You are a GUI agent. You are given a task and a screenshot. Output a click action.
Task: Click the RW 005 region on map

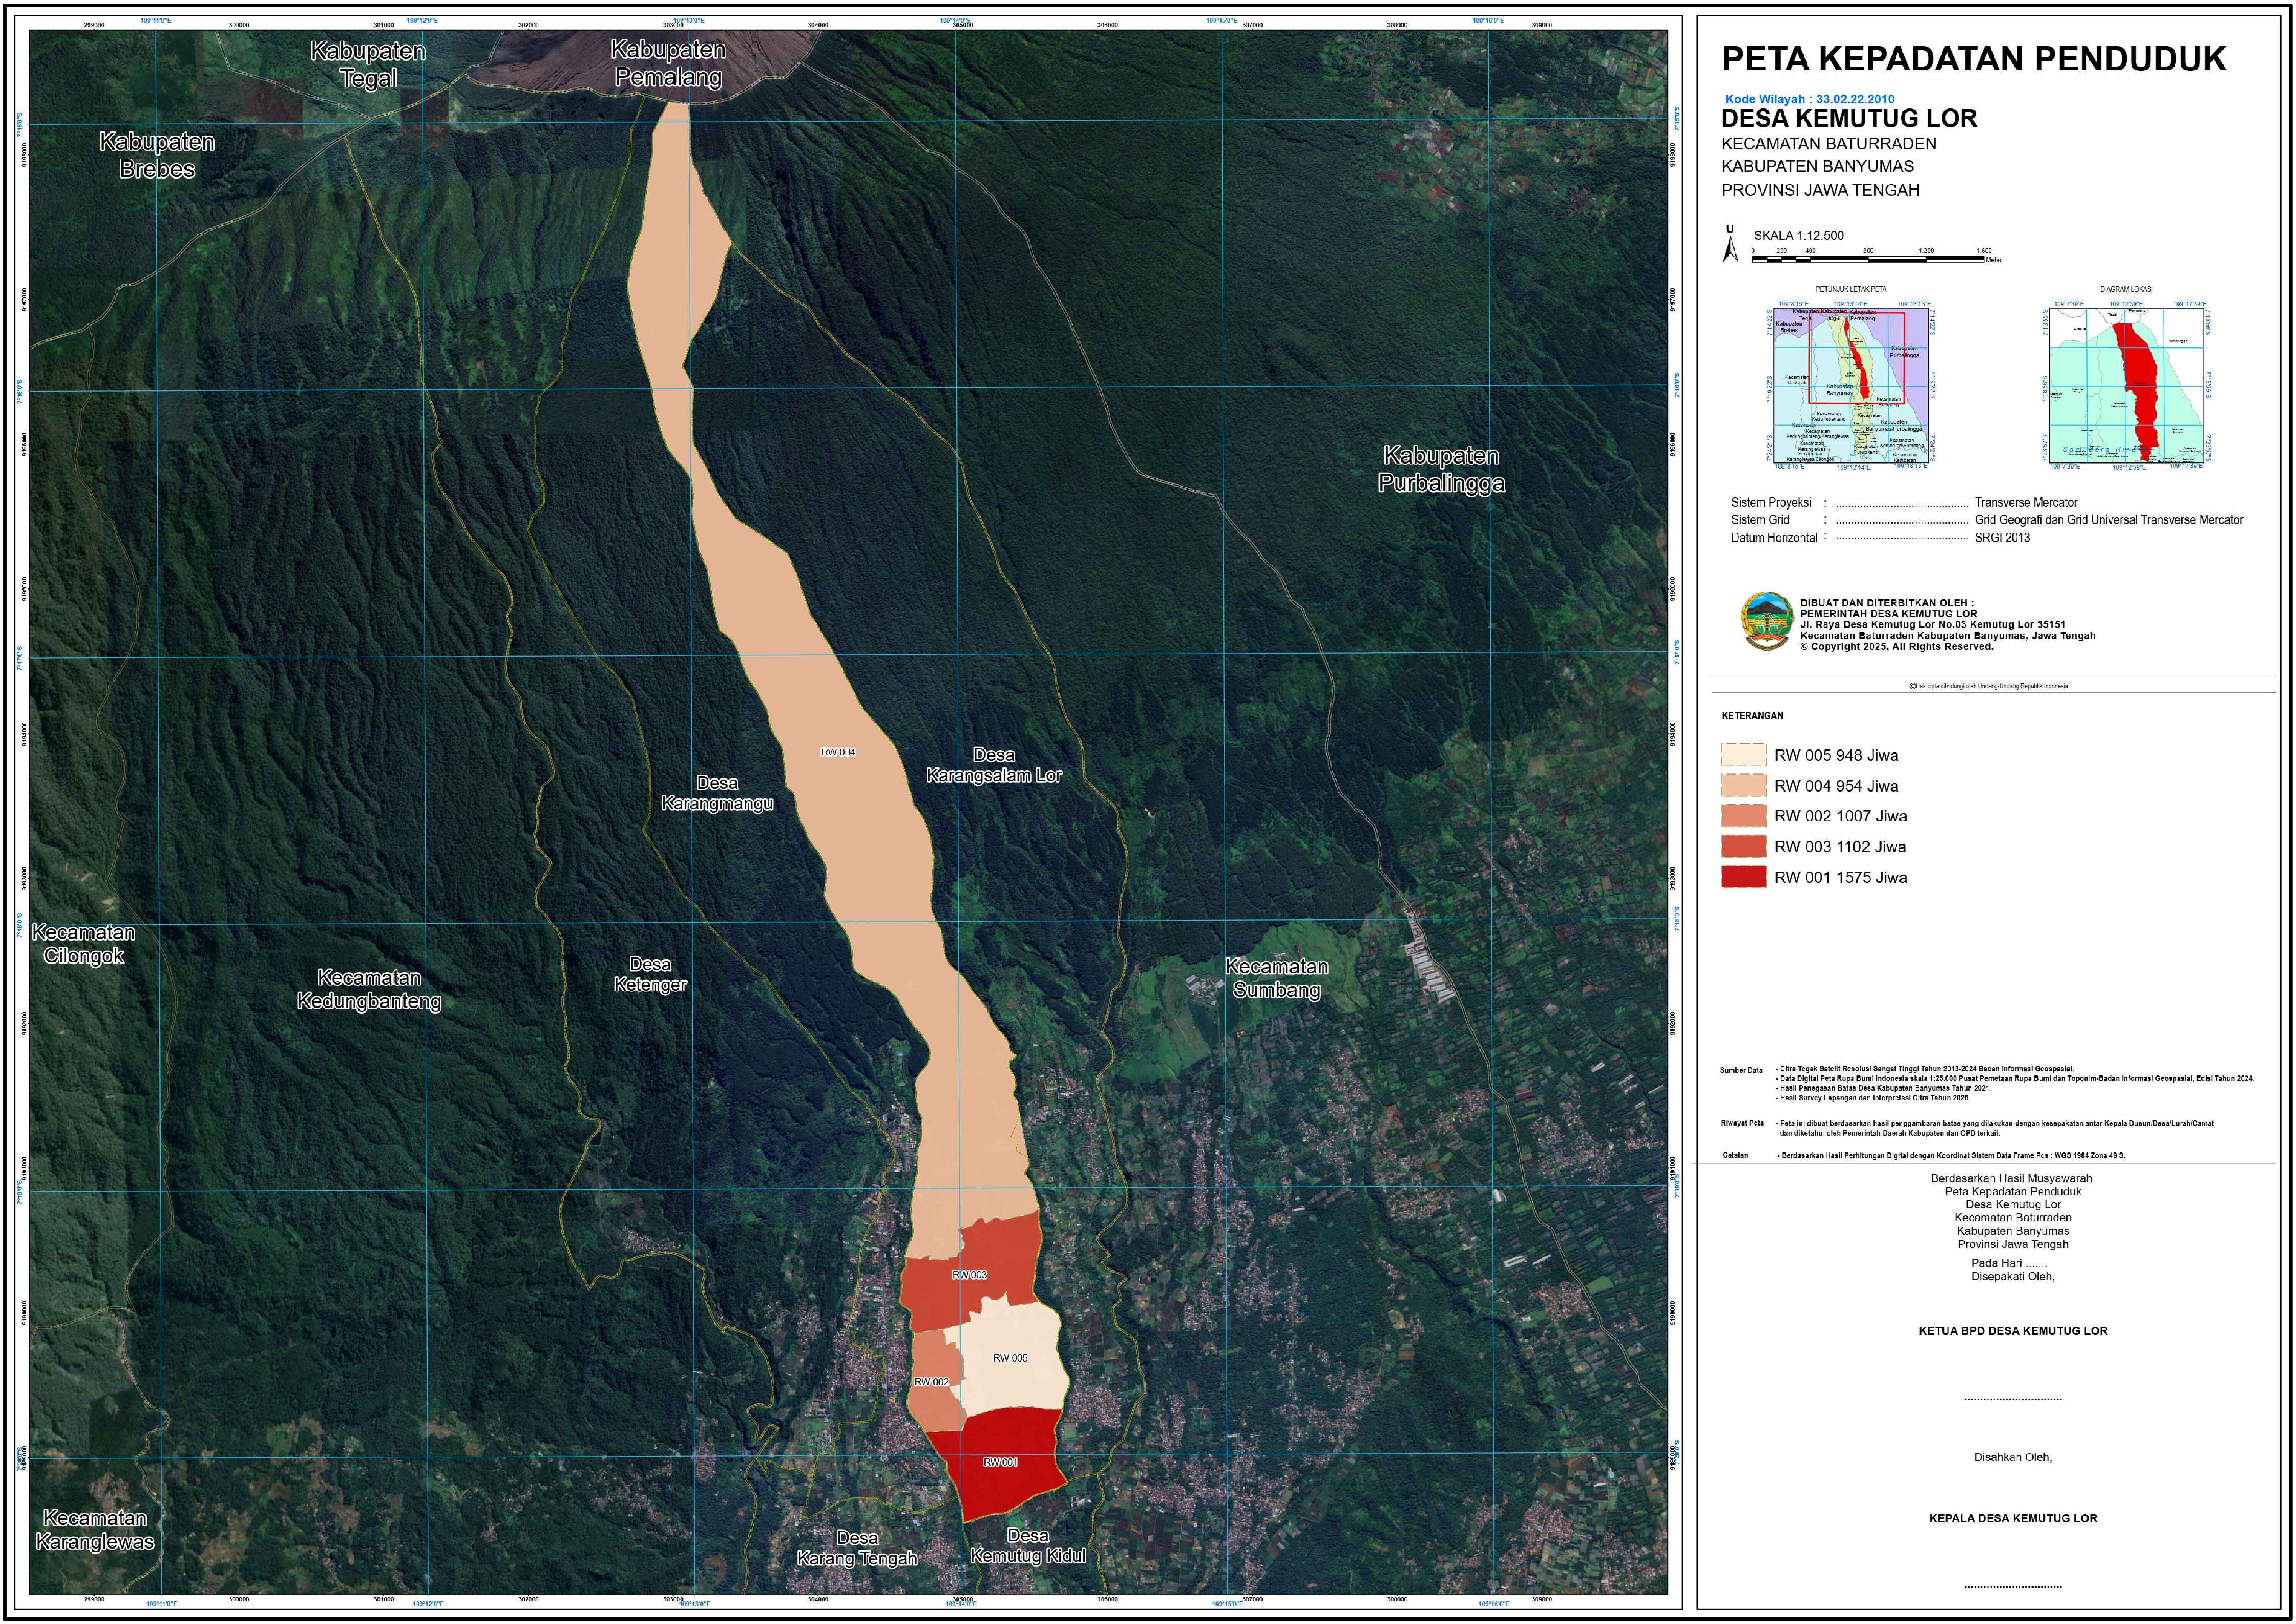tap(1010, 1358)
